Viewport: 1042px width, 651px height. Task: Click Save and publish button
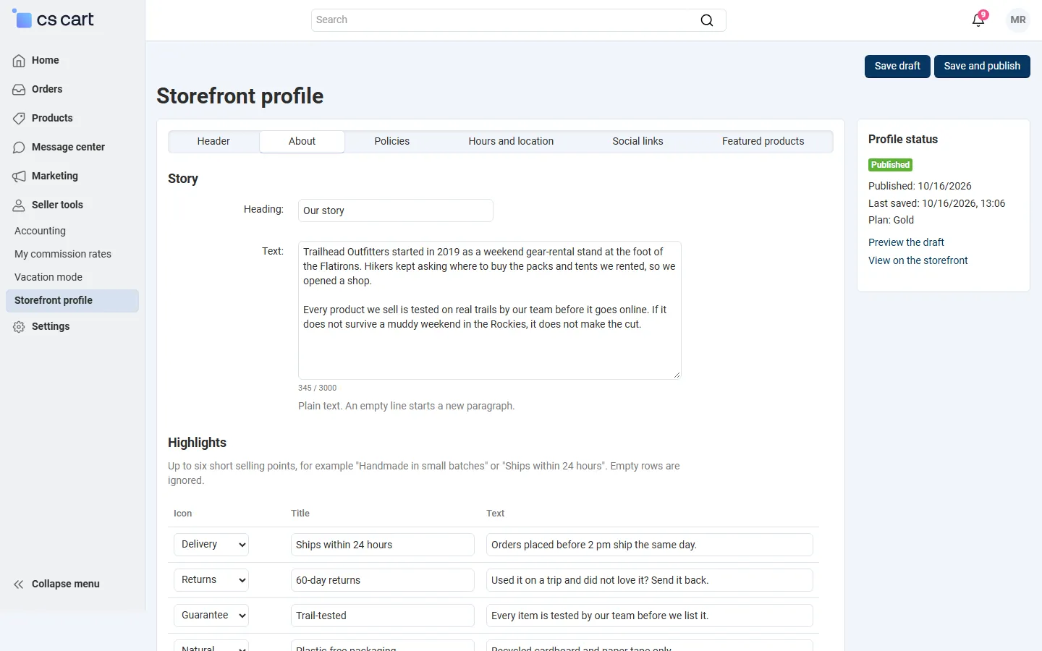tap(982, 66)
